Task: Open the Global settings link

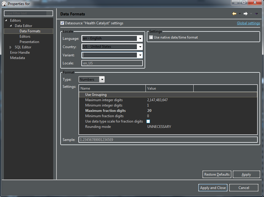Action: click(248, 23)
